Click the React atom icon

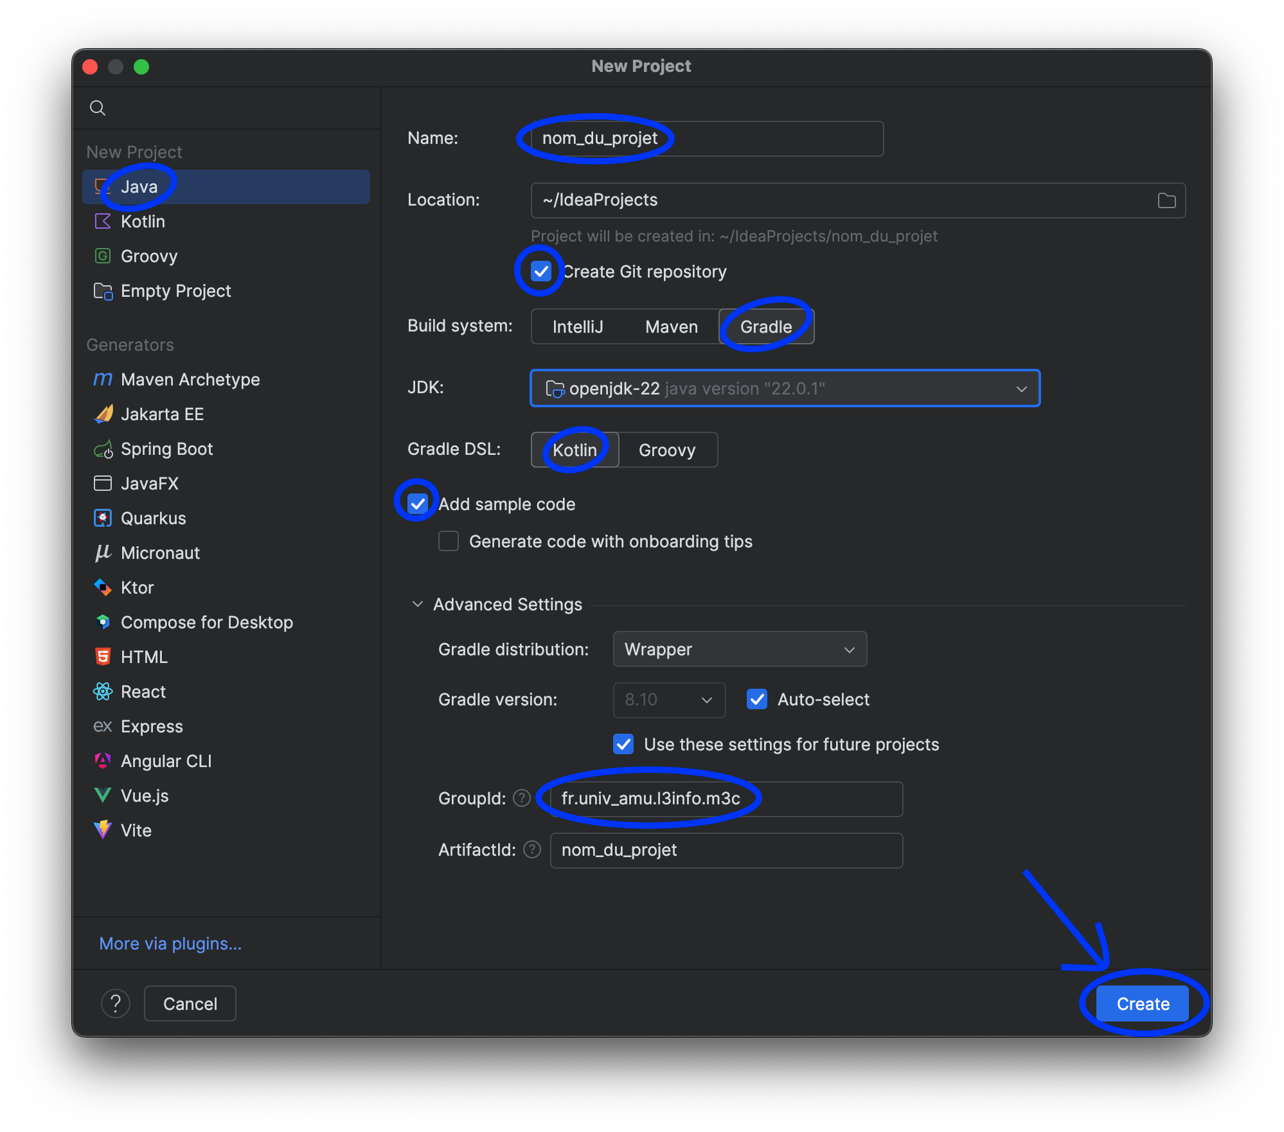click(x=103, y=692)
